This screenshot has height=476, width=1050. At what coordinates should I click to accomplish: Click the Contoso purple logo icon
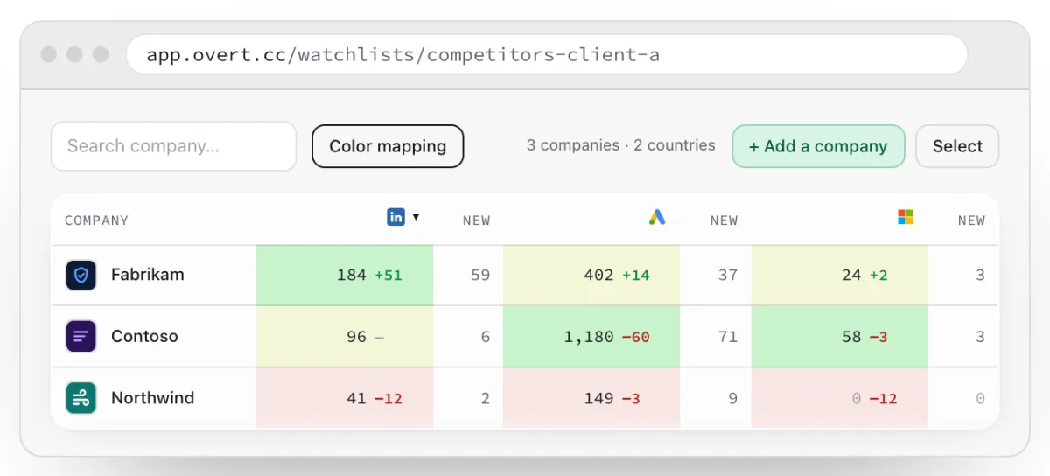coord(81,336)
